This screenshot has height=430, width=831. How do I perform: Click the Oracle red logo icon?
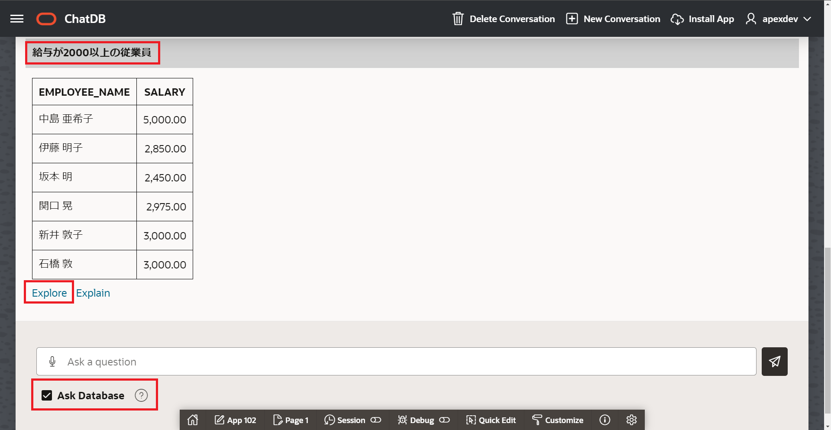coord(46,19)
